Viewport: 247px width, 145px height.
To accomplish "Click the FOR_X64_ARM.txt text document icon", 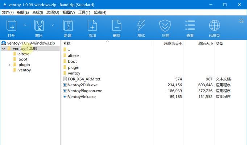I will tap(65, 79).
